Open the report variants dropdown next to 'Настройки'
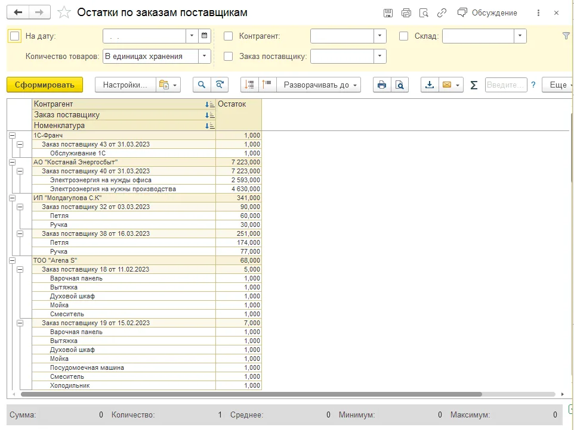Screen dimensions: 574x430 pyautogui.click(x=168, y=85)
